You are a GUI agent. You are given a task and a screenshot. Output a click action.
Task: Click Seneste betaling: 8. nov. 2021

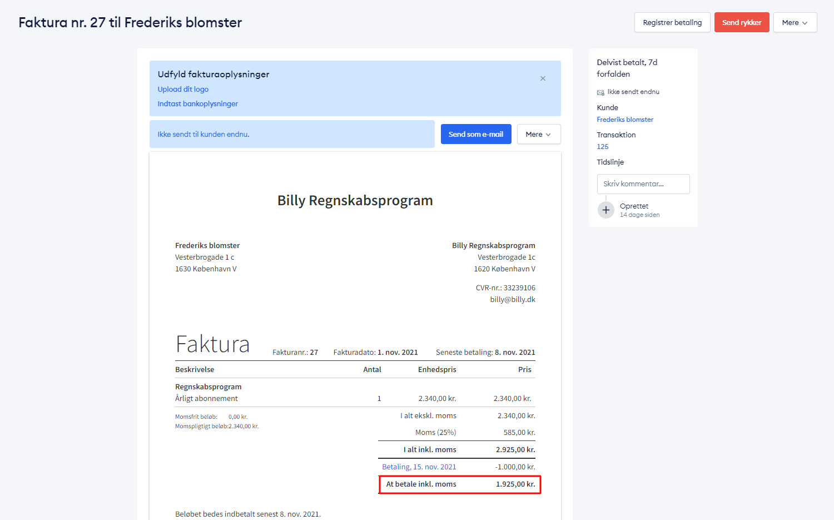[x=485, y=352]
